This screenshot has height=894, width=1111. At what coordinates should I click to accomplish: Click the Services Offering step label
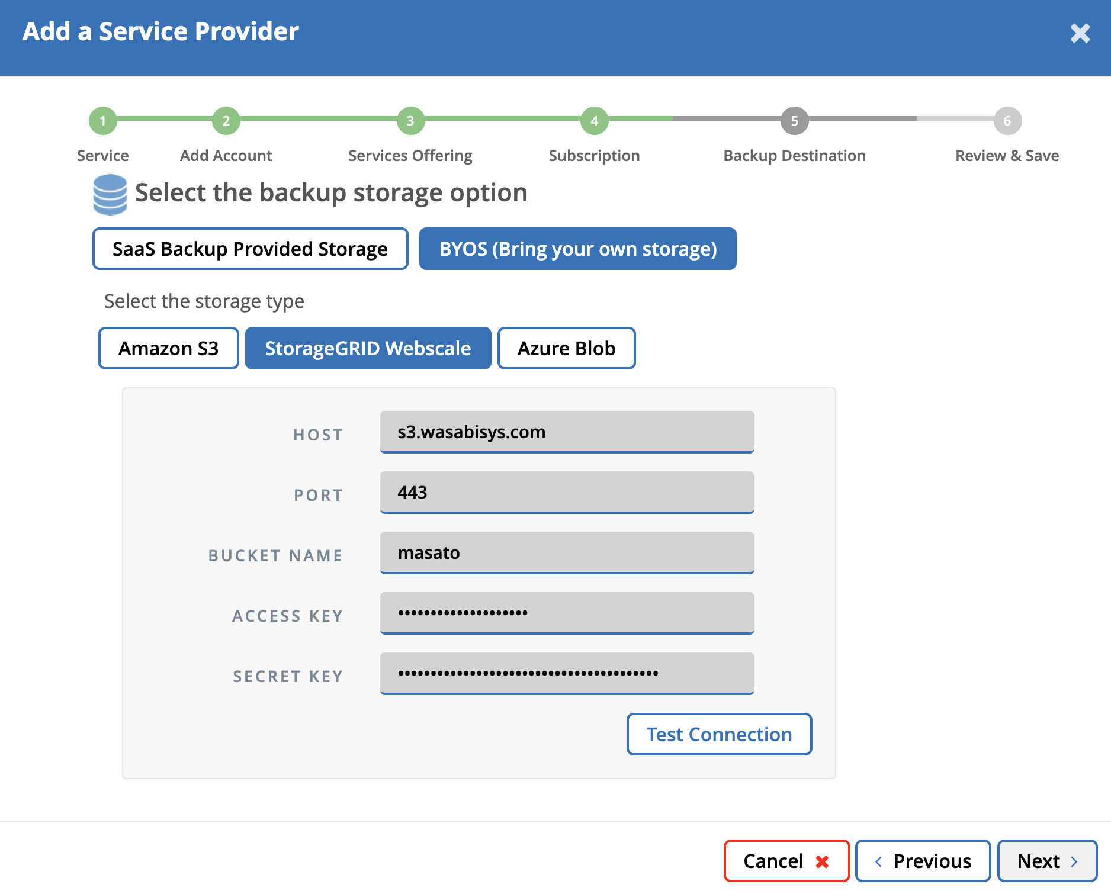pos(410,156)
